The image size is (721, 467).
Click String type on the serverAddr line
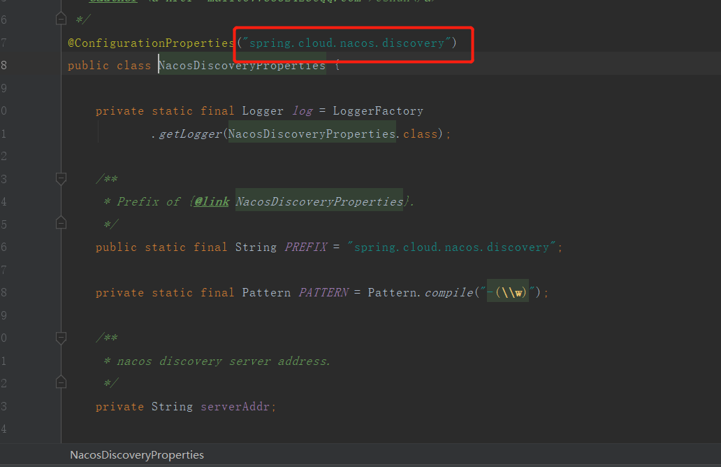click(172, 407)
